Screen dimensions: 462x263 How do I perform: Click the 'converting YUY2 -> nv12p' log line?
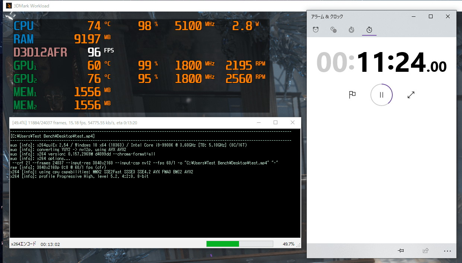(x=68, y=150)
